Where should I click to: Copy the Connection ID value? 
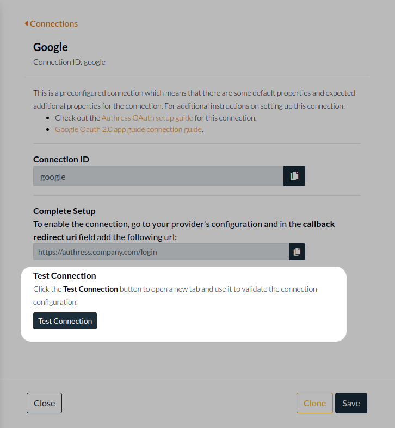coord(294,176)
